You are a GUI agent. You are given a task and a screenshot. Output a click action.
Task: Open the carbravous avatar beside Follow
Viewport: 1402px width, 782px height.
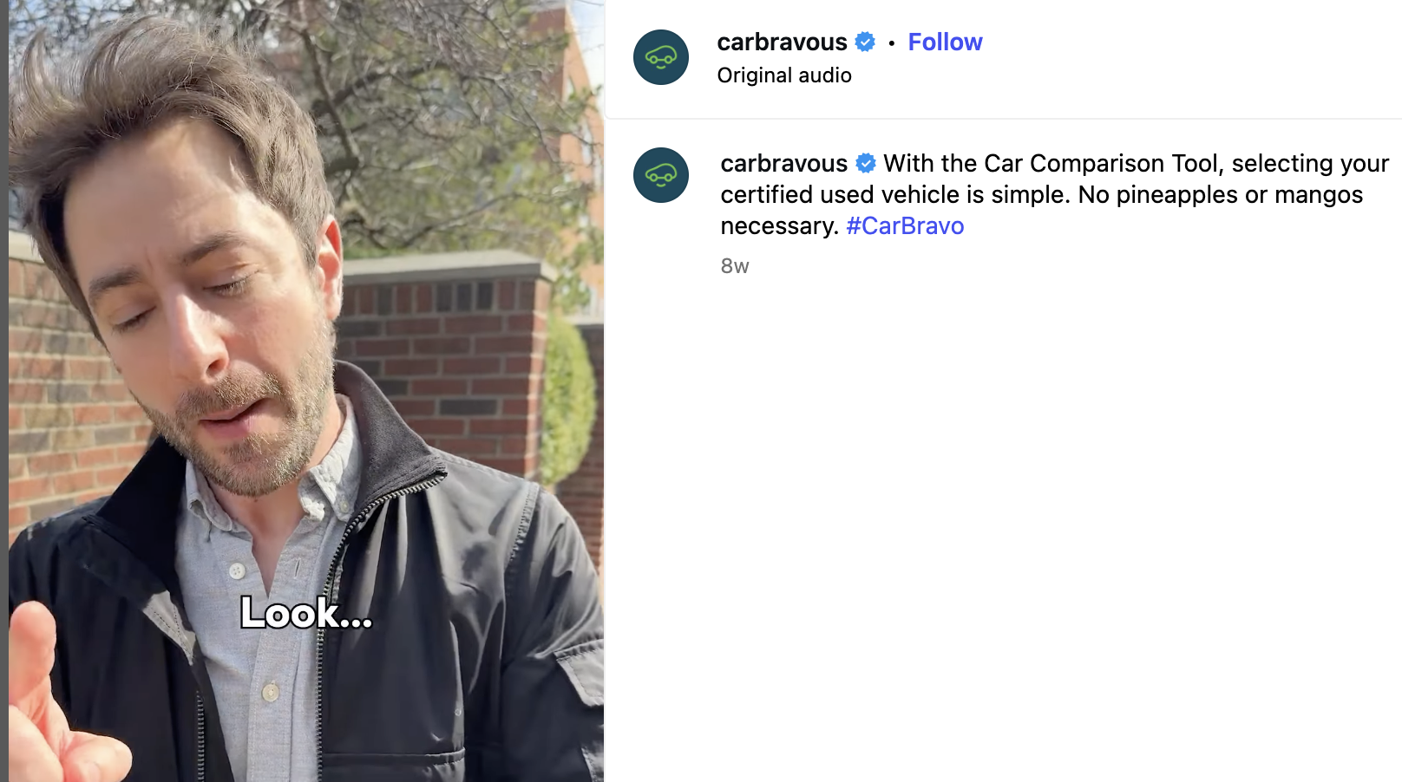pyautogui.click(x=660, y=57)
